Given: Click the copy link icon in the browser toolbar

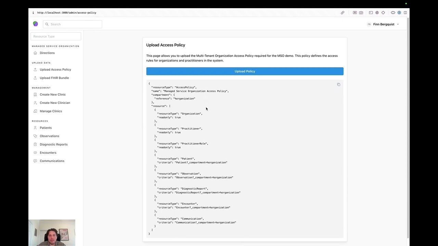Looking at the screenshot, I should [343, 13].
